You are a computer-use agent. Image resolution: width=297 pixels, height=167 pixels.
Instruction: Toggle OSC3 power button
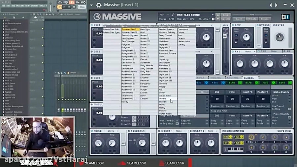click(x=92, y=78)
